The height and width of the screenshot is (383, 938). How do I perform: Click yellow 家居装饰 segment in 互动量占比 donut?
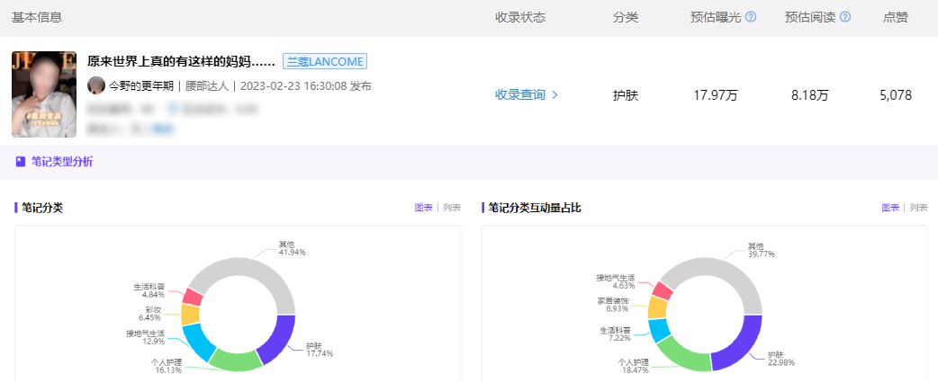[657, 307]
